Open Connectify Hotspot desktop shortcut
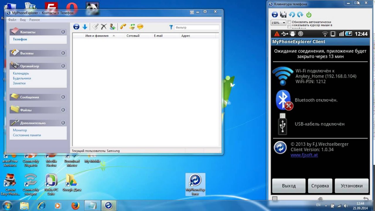This screenshot has width=375, height=211. [x=31, y=185]
